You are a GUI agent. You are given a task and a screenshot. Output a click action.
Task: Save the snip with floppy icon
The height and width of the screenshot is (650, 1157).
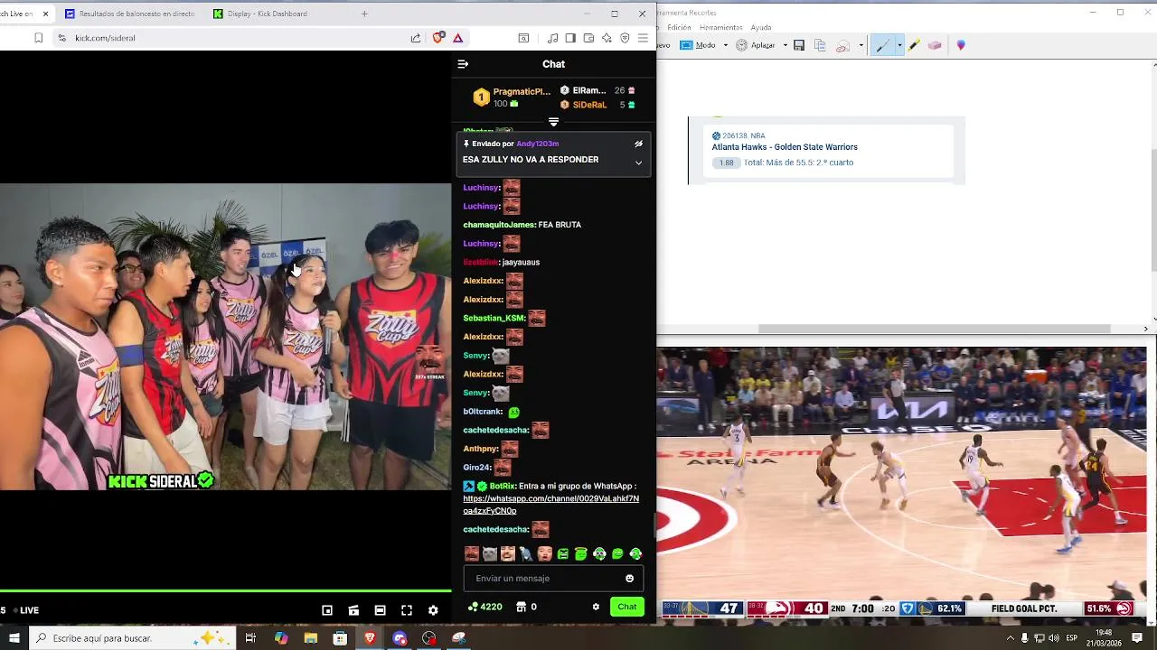point(799,45)
